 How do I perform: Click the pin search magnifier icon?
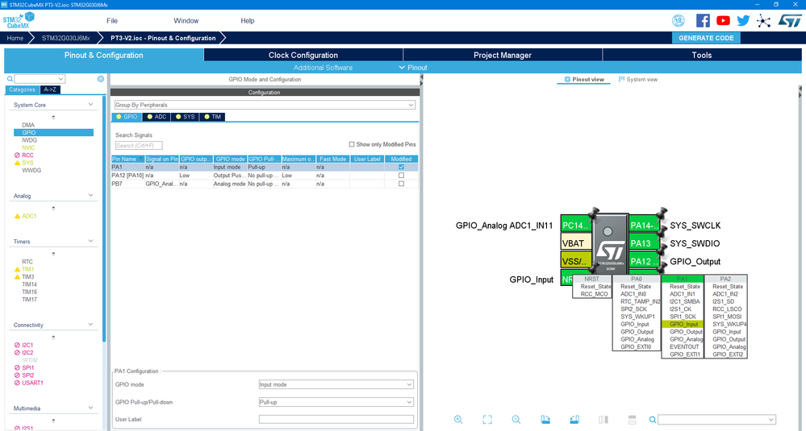pos(653,420)
